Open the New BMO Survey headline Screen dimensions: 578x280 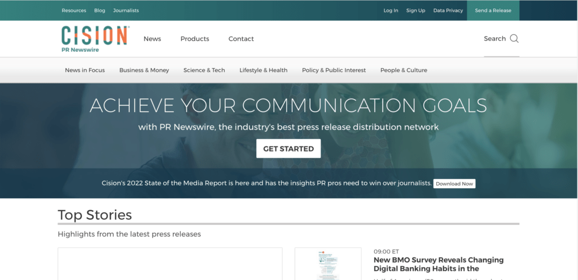click(x=439, y=264)
